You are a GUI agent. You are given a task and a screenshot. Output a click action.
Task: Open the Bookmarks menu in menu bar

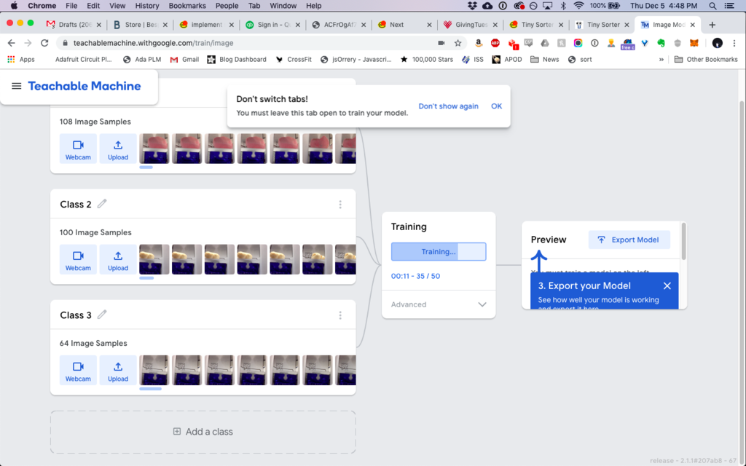click(186, 6)
